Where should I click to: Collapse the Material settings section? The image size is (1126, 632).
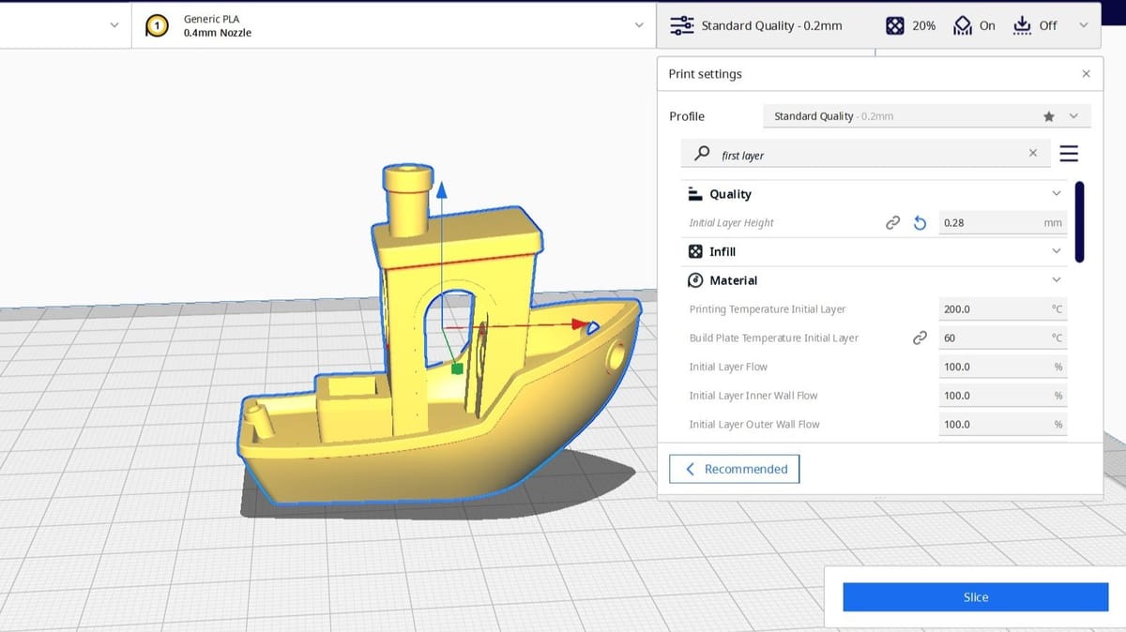point(1057,280)
